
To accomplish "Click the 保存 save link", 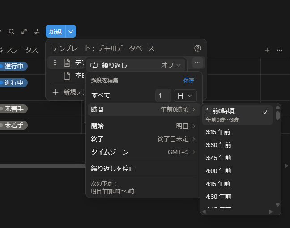I will pyautogui.click(x=188, y=80).
